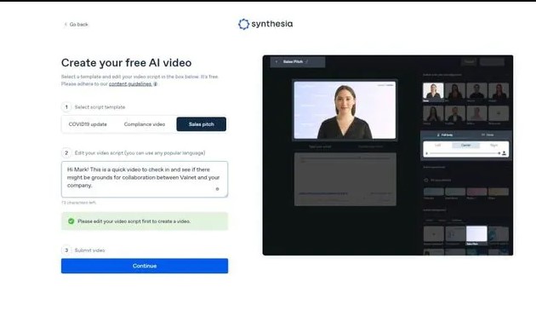Click the 'Submit video' step label
536x333 pixels.
click(89, 250)
